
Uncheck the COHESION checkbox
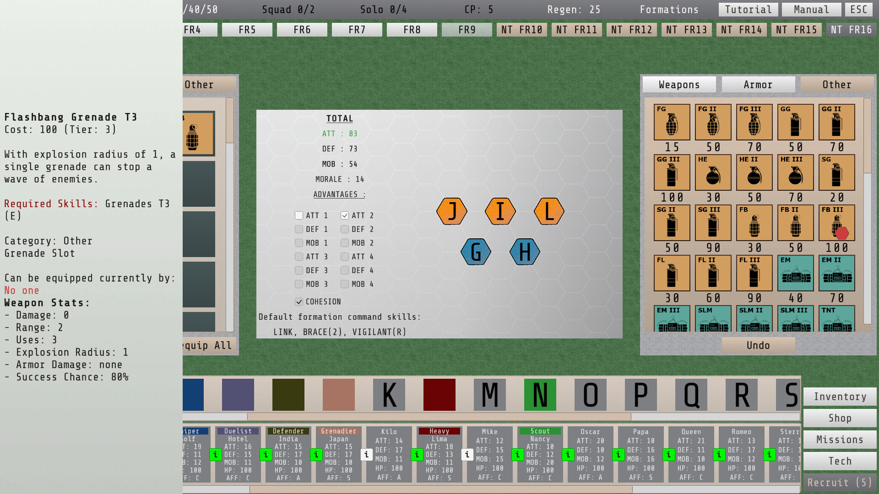(299, 302)
